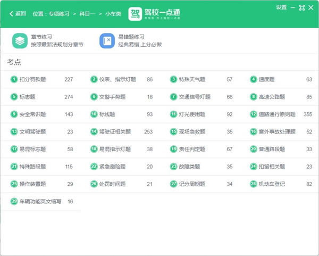319x256 pixels.
Task: Click the 驾校一点通 logo icon
Action: click(x=135, y=13)
